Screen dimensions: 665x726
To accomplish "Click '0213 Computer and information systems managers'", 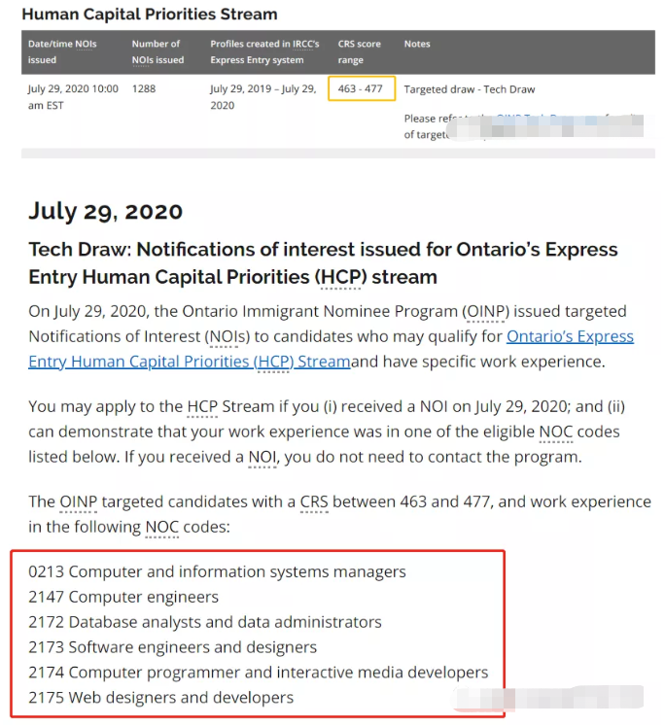I will [x=217, y=571].
